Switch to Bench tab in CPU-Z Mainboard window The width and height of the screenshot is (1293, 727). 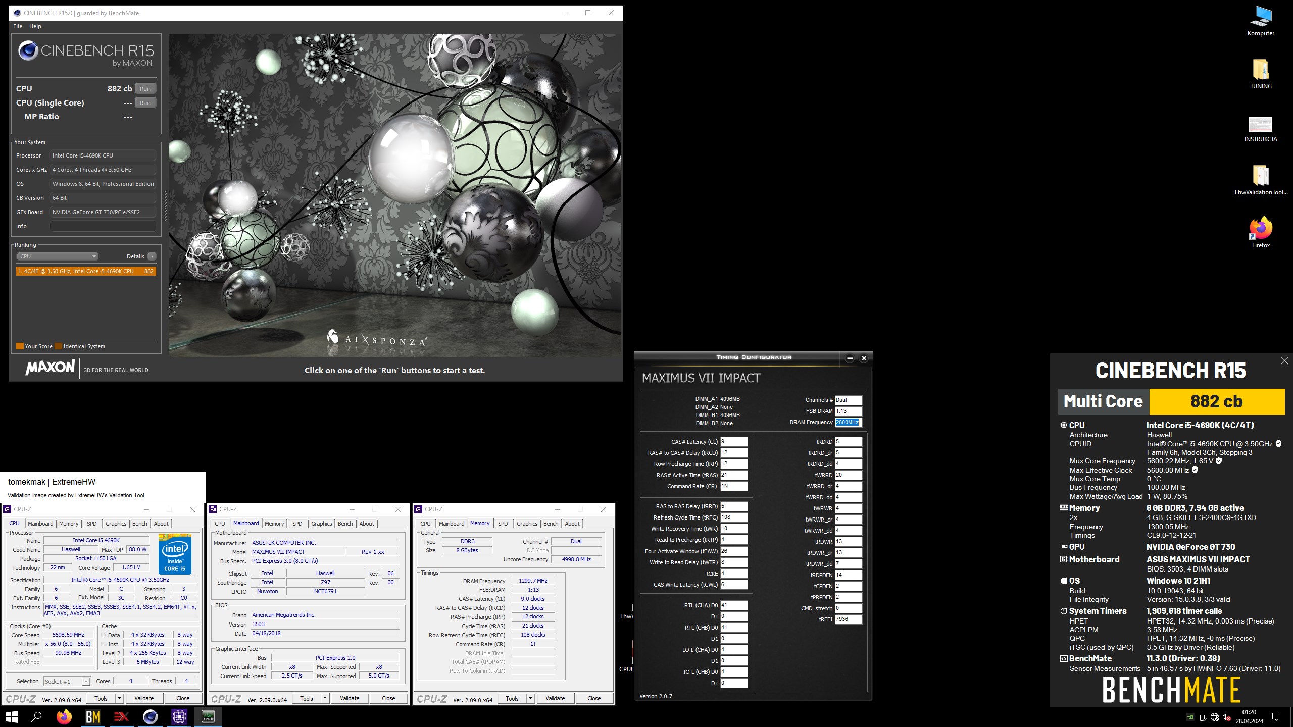coord(345,524)
